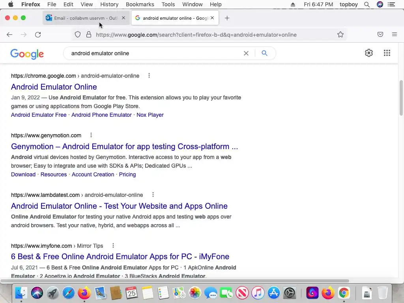Click into the Google search input field
The height and width of the screenshot is (303, 404).
point(155,53)
